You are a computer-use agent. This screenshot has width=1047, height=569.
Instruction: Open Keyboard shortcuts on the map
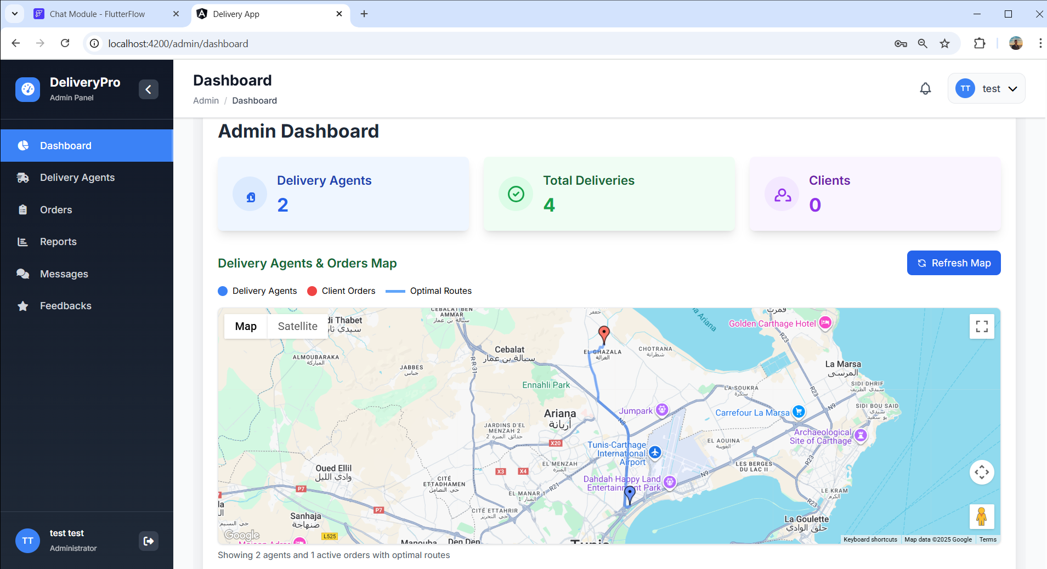[x=870, y=539]
